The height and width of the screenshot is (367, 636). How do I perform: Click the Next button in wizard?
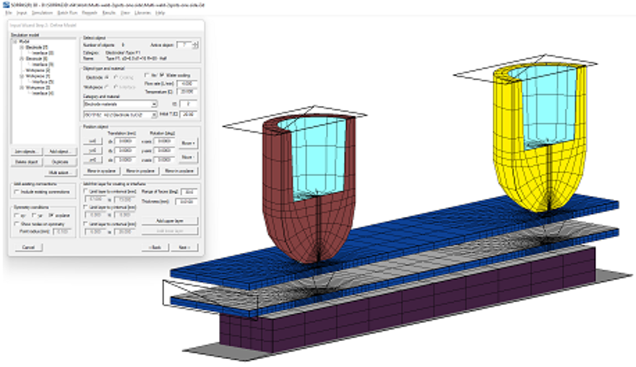(x=184, y=247)
